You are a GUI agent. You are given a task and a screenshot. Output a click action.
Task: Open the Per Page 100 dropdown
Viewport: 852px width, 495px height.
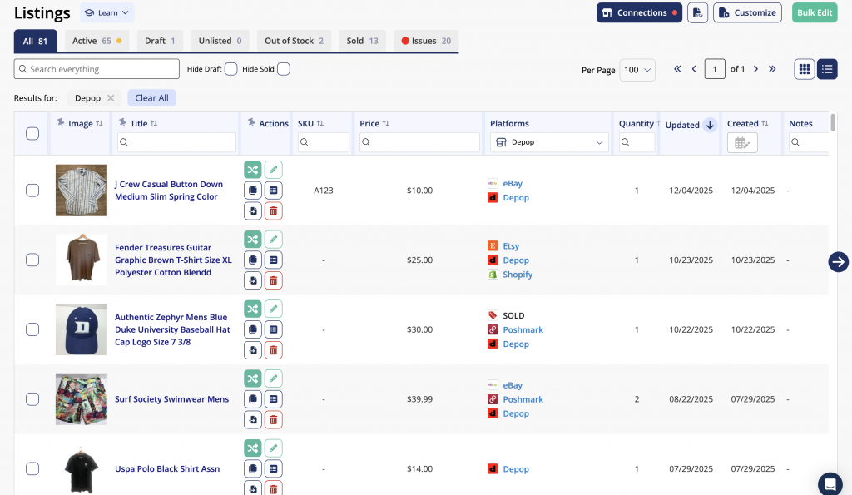(638, 70)
